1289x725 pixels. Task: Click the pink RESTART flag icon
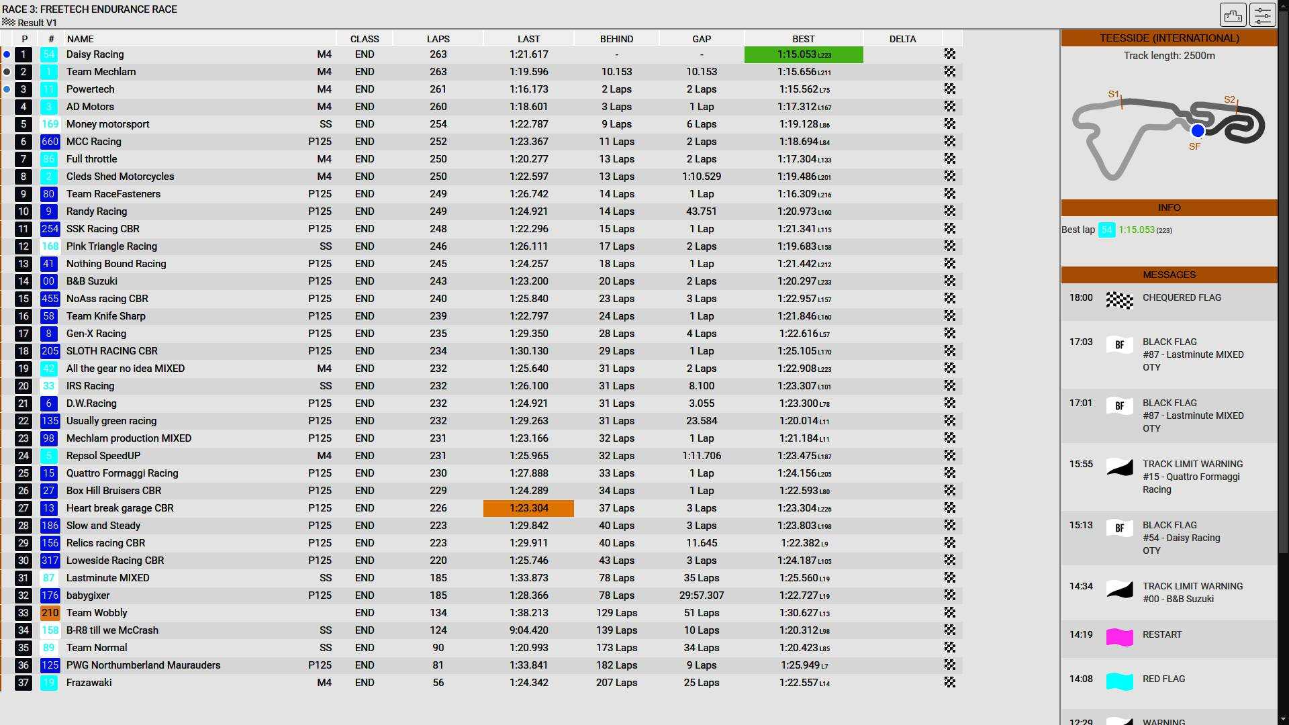pos(1119,637)
